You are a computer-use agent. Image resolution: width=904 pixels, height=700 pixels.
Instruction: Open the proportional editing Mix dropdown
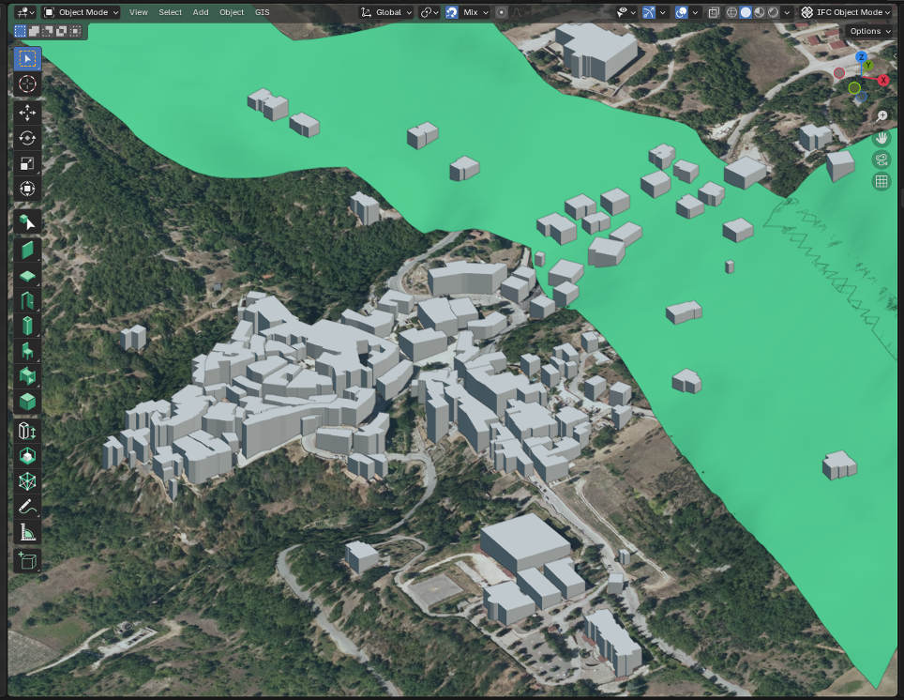tap(474, 12)
